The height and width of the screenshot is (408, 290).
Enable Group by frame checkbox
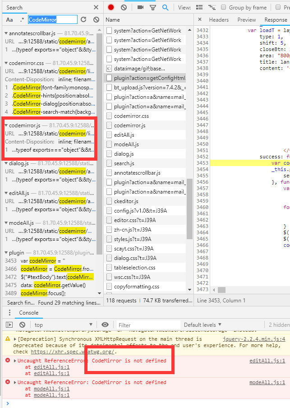(223, 7)
